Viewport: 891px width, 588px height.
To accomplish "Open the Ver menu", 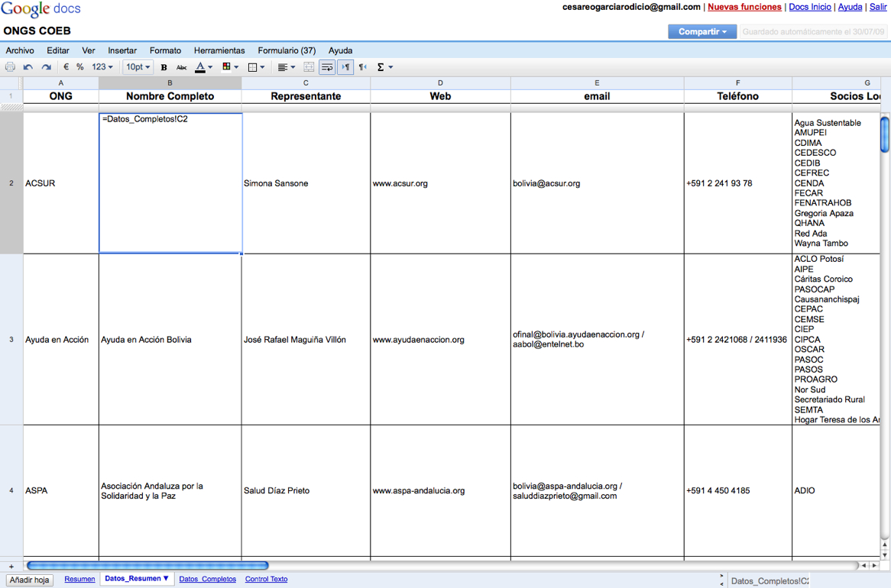I will point(88,50).
